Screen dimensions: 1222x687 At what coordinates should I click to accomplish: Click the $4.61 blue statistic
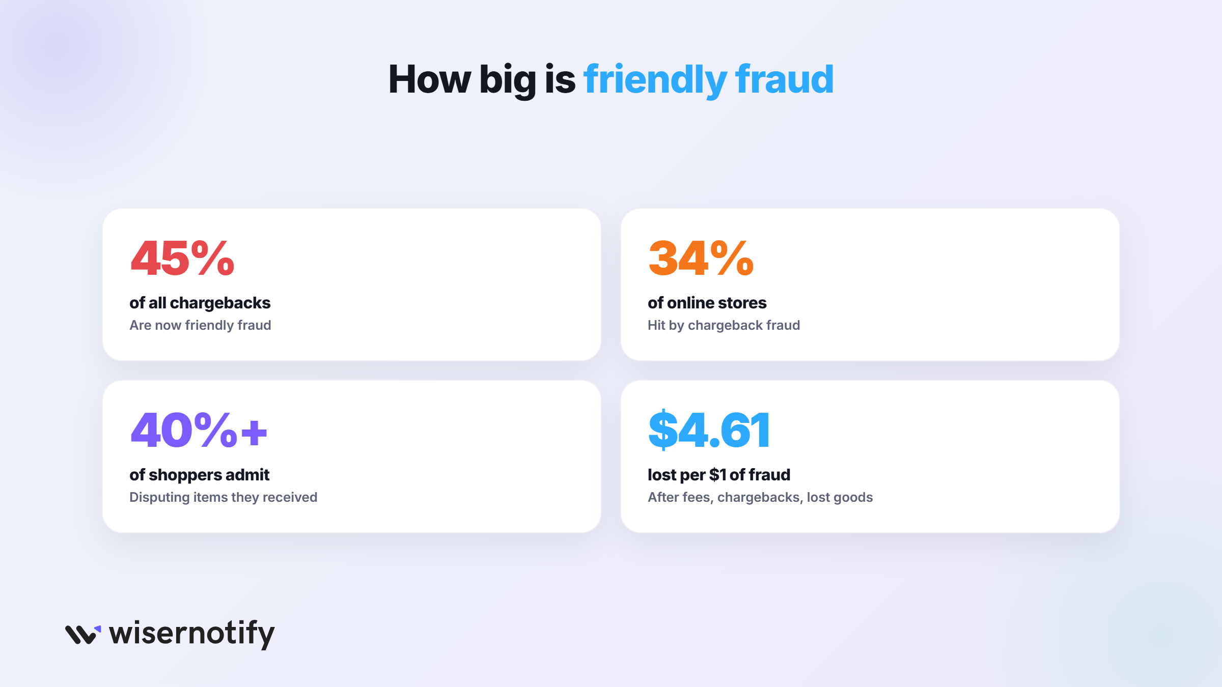pyautogui.click(x=709, y=431)
